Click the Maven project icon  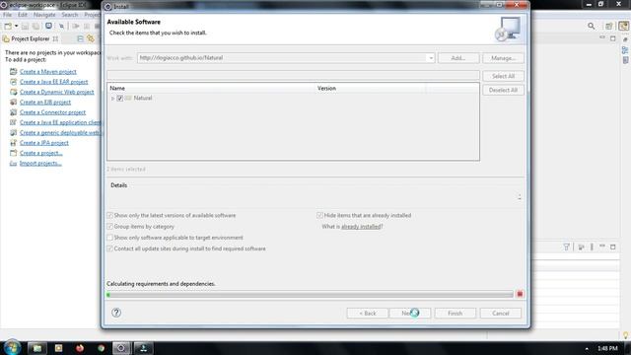point(13,72)
